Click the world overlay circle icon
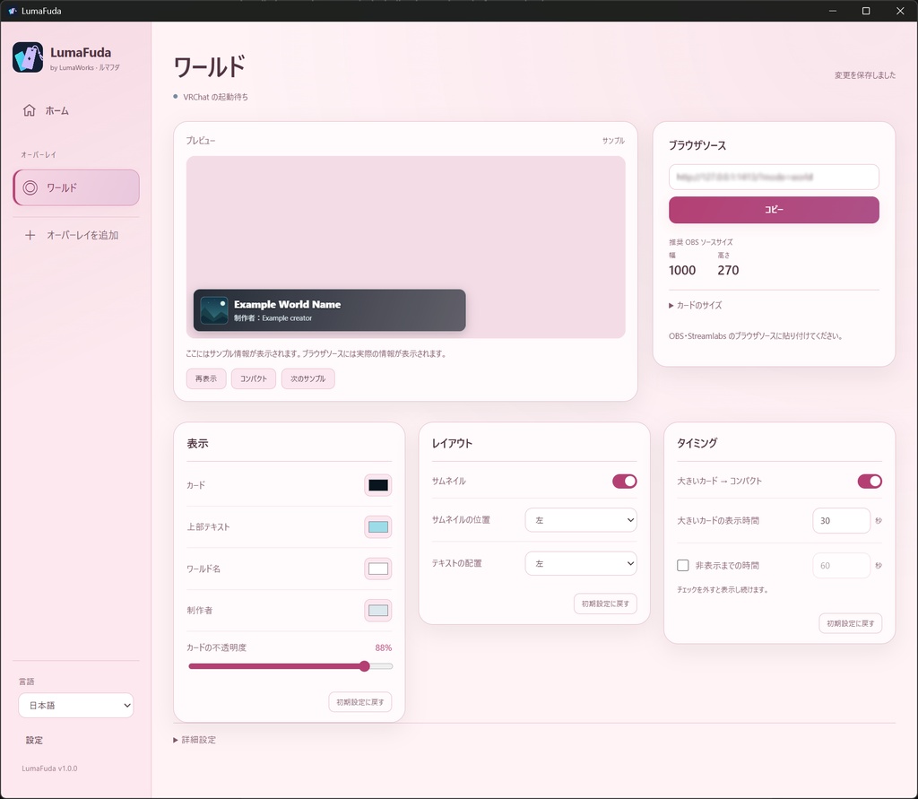Viewport: 918px width, 799px height. 30,187
